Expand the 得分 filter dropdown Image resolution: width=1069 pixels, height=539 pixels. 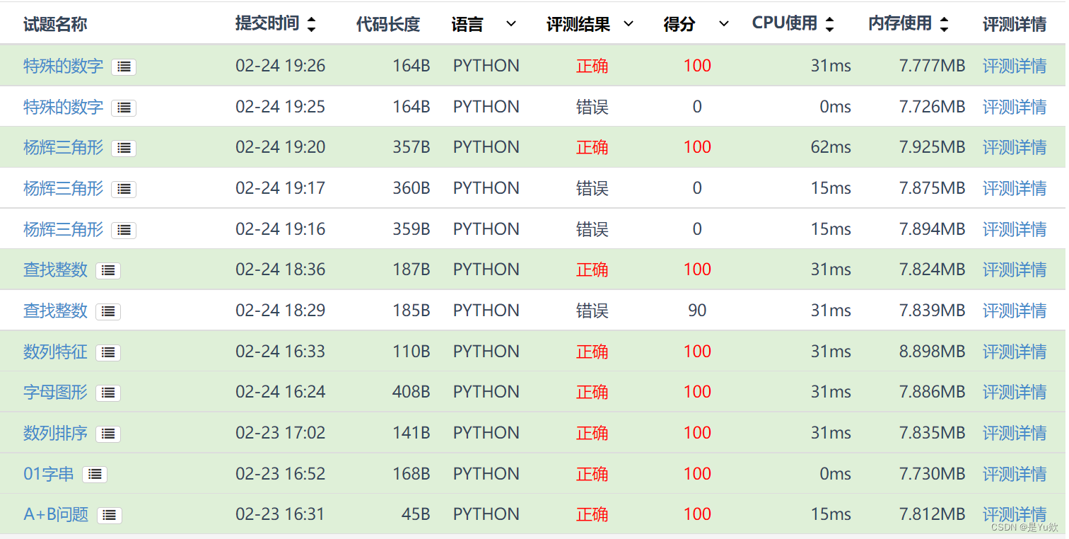tap(723, 24)
